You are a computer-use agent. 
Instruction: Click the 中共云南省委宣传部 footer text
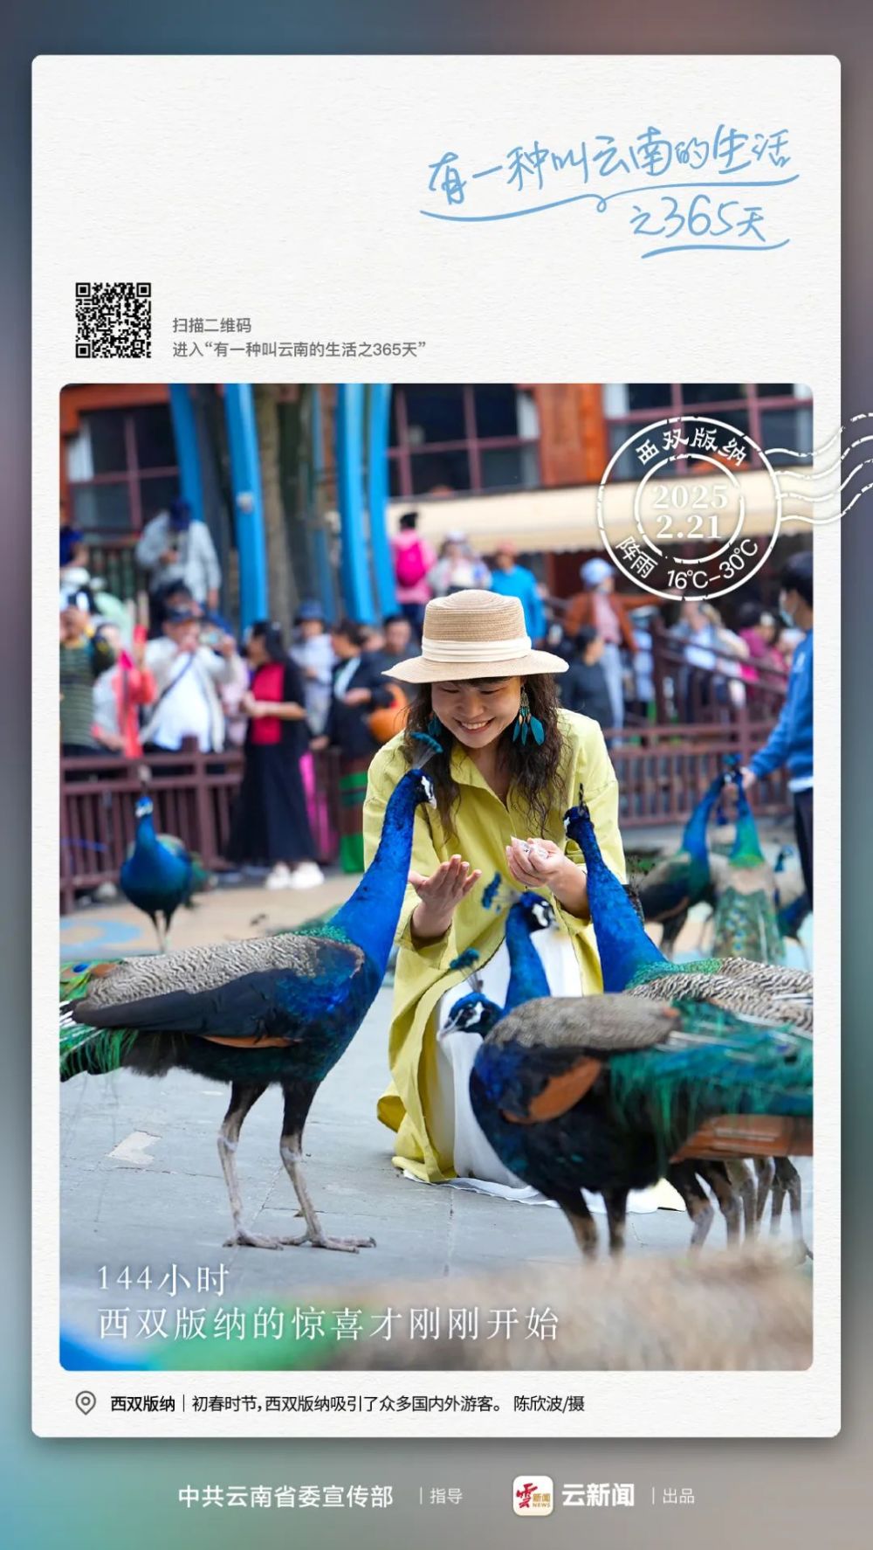coord(285,1497)
